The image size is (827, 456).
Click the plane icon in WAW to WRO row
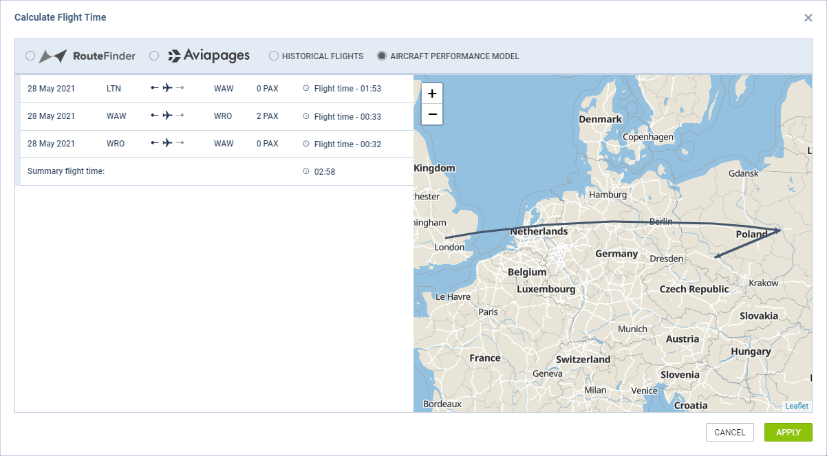point(167,116)
